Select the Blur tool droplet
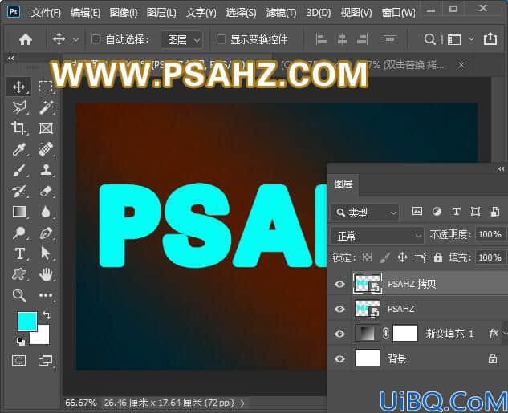The height and width of the screenshot is (413, 508). pyautogui.click(x=46, y=212)
